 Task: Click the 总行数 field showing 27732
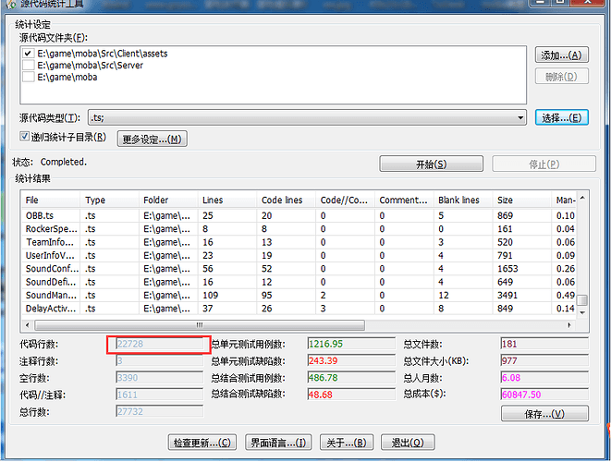tap(160, 411)
